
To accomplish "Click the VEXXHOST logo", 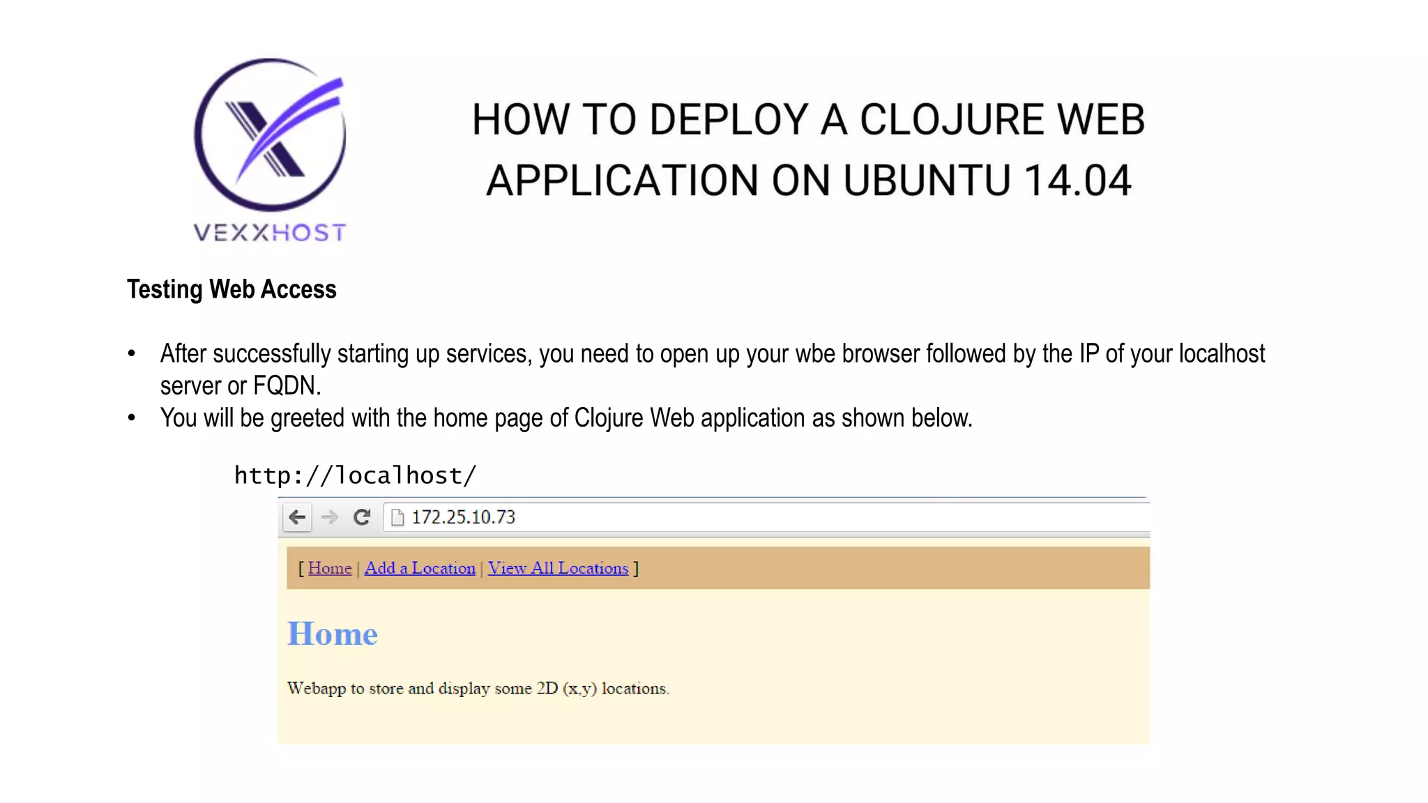I will [270, 150].
